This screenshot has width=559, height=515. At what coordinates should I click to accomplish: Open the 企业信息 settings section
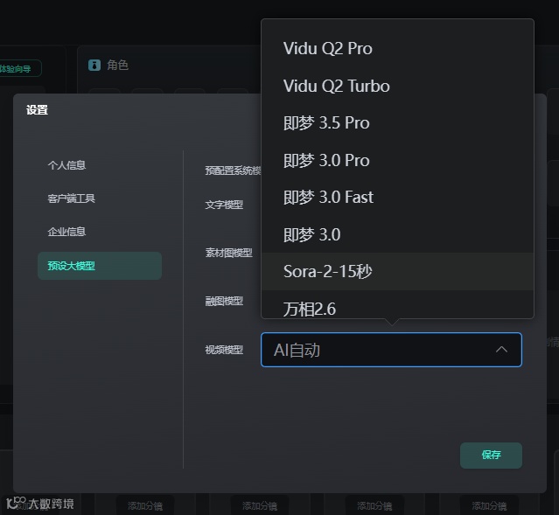click(x=67, y=232)
